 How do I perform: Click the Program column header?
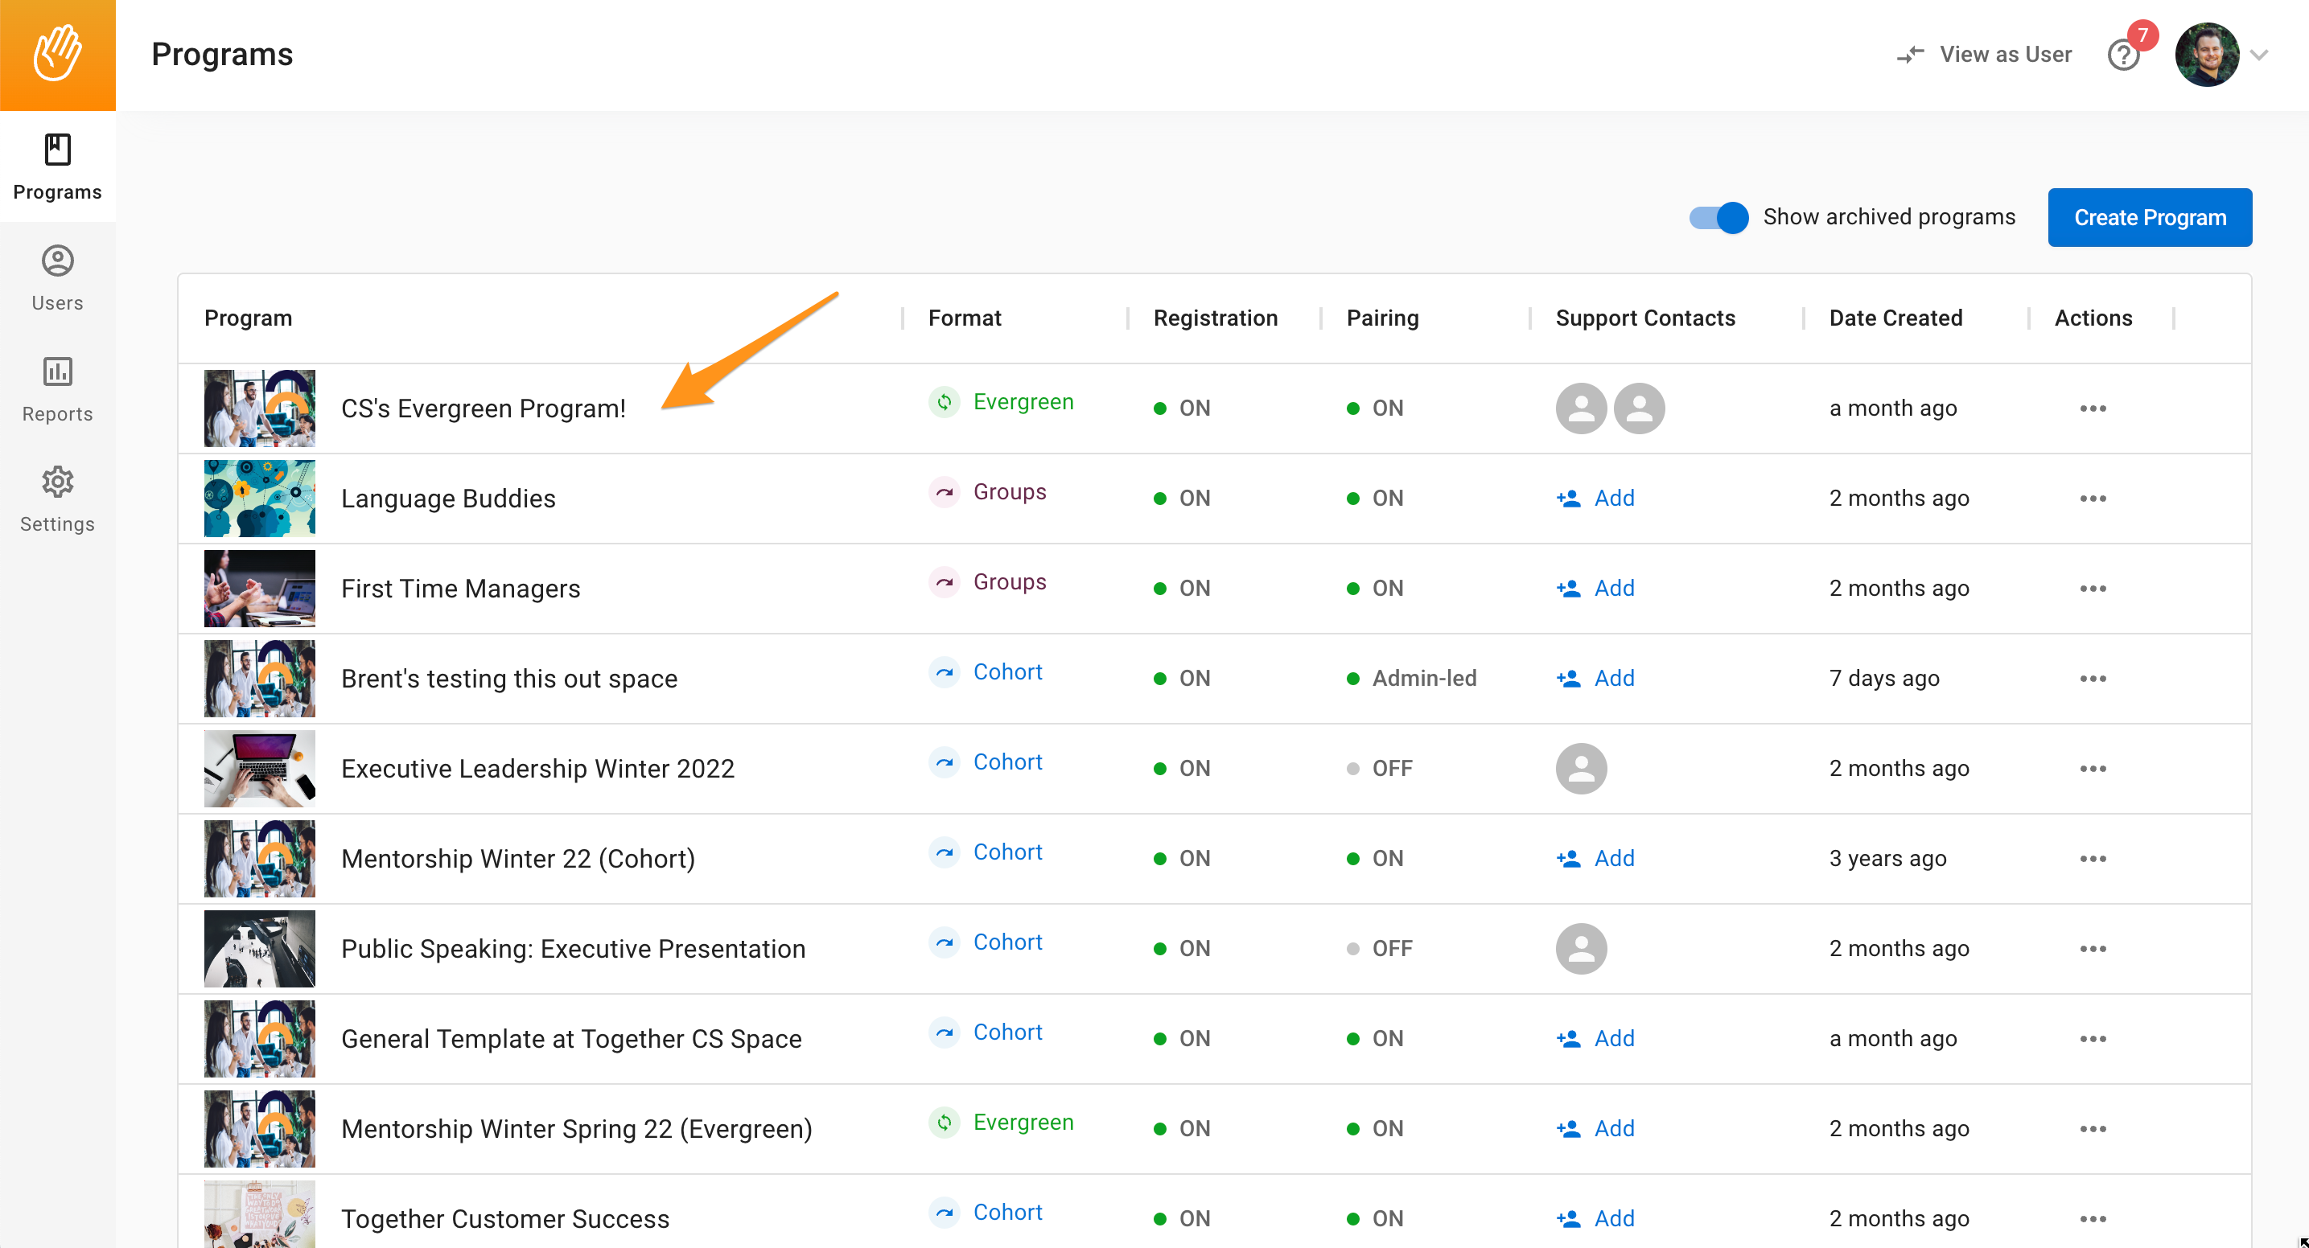pos(249,318)
